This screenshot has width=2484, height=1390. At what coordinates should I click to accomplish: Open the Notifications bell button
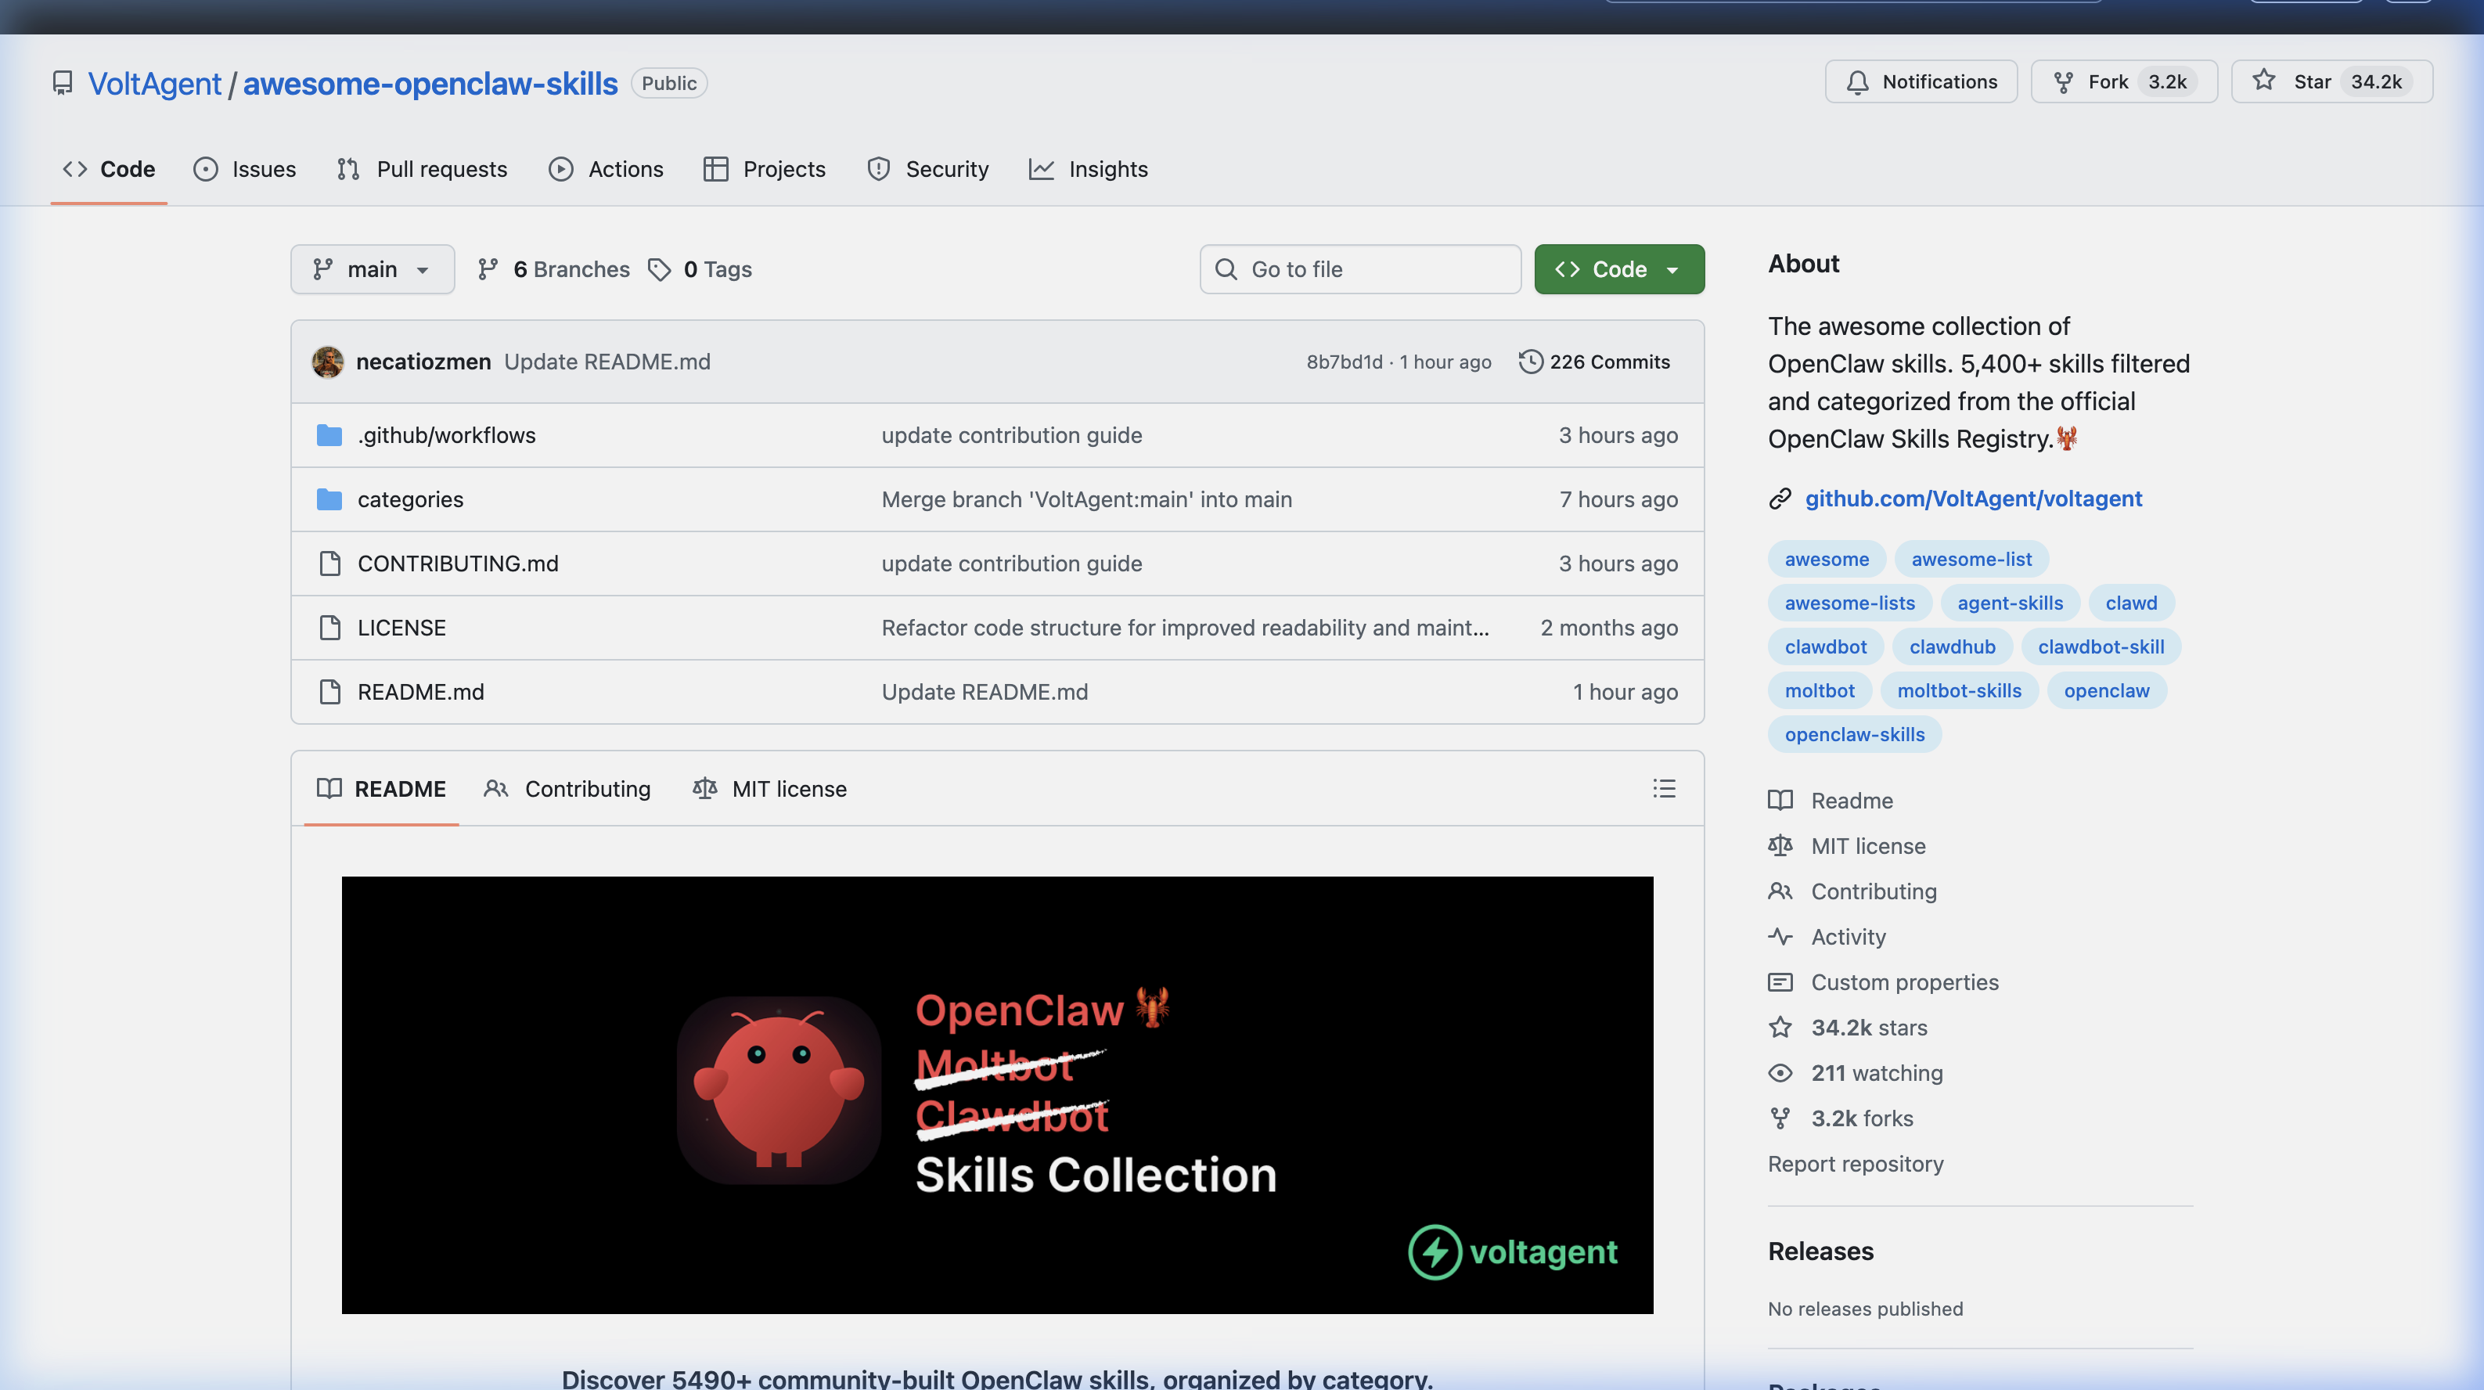click(1921, 82)
